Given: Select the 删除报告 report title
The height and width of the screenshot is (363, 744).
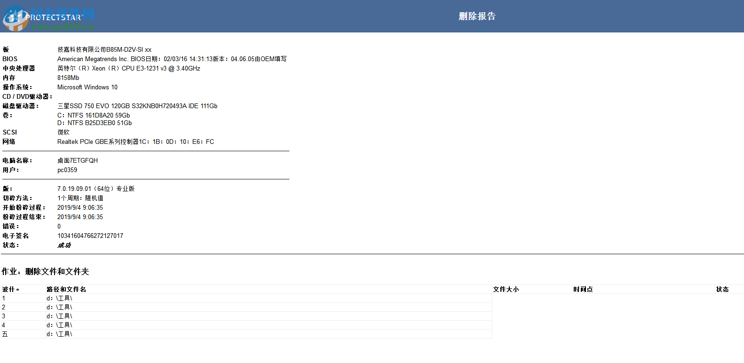Looking at the screenshot, I should tap(477, 16).
